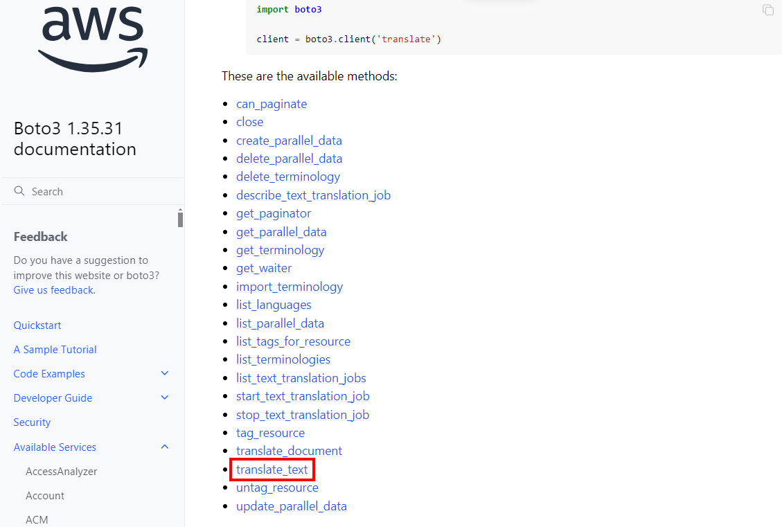This screenshot has width=782, height=527.
Task: Open the translate_document method documentation
Action: [289, 450]
